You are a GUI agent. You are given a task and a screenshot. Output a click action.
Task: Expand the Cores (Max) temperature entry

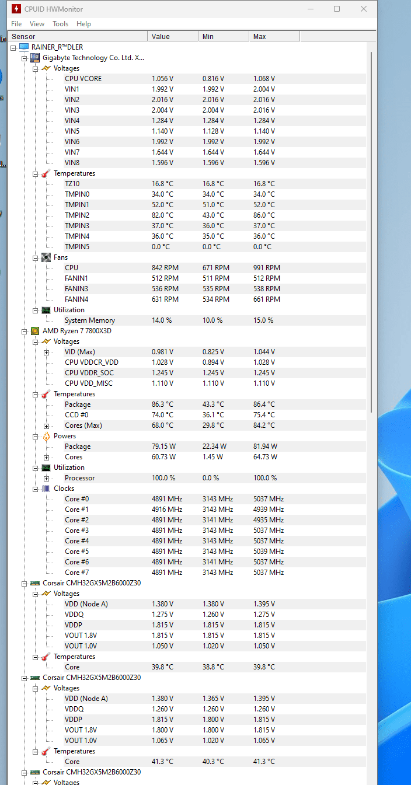coord(47,425)
